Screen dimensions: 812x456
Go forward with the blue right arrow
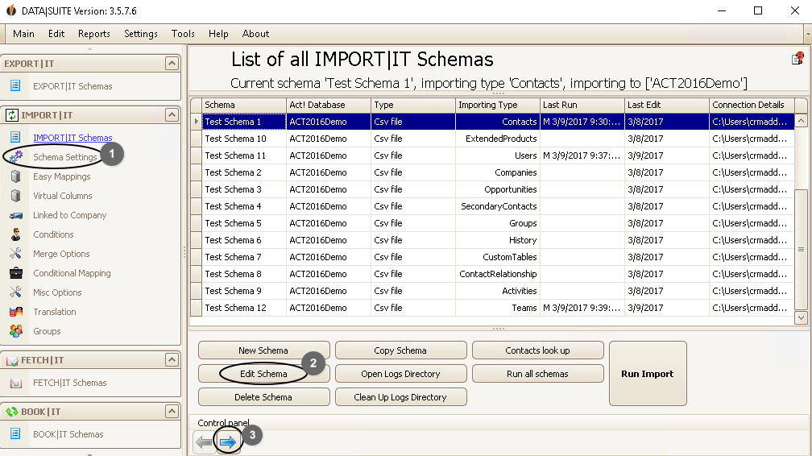click(228, 442)
